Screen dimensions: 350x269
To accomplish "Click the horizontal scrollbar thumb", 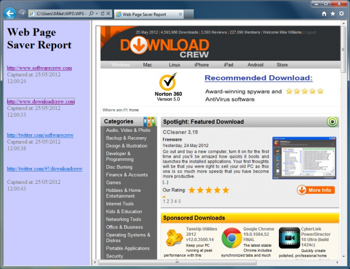I will [177, 263].
